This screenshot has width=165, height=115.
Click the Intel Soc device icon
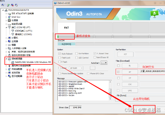point(9,17)
